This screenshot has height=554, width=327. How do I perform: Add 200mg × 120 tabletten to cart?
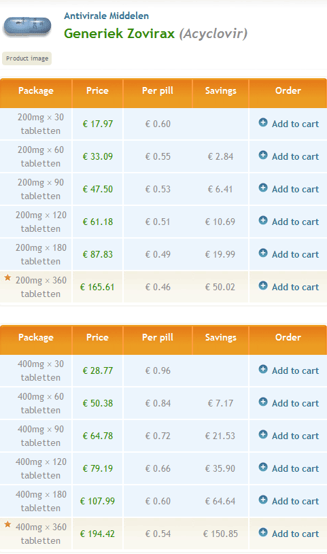289,222
